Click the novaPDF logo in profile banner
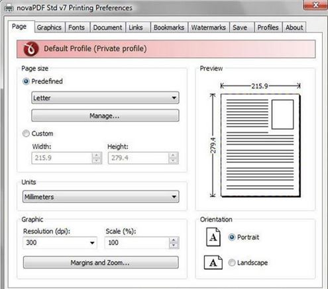This screenshot has height=289, width=328. (30, 49)
